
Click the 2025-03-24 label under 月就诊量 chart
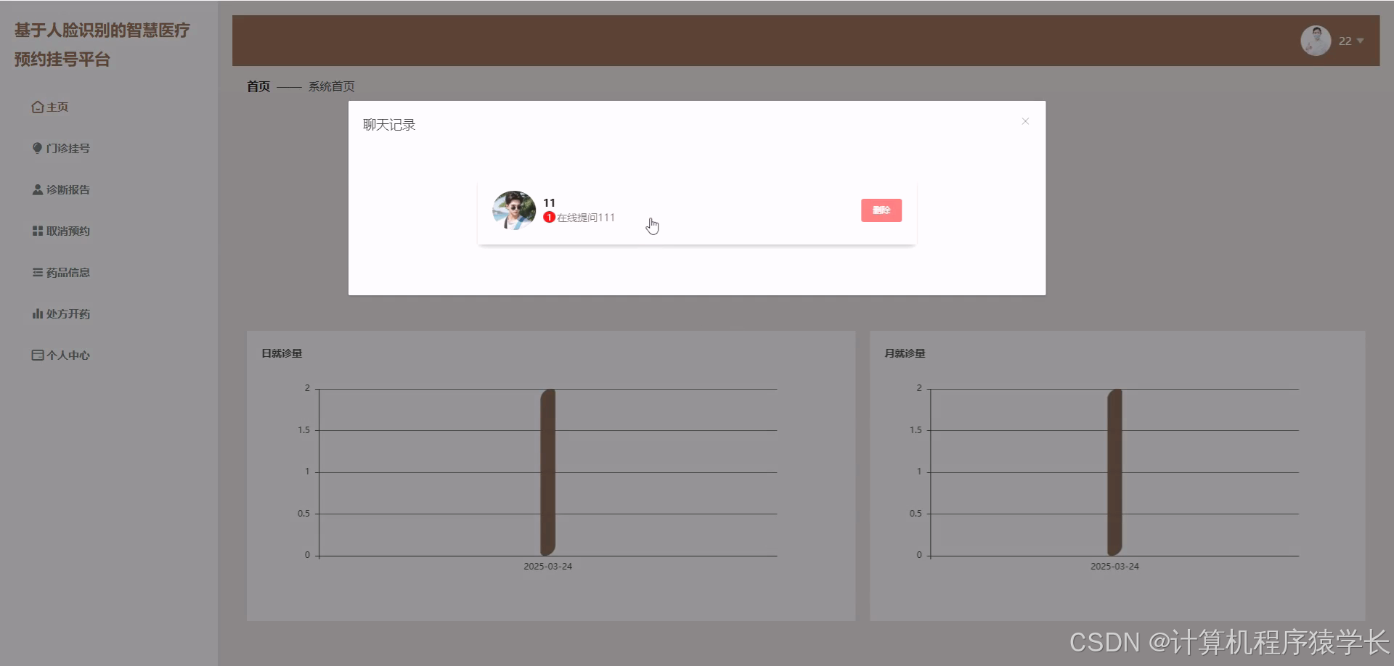(1114, 566)
